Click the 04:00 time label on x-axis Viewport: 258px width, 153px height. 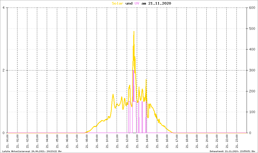pyautogui.click(x=48, y=142)
